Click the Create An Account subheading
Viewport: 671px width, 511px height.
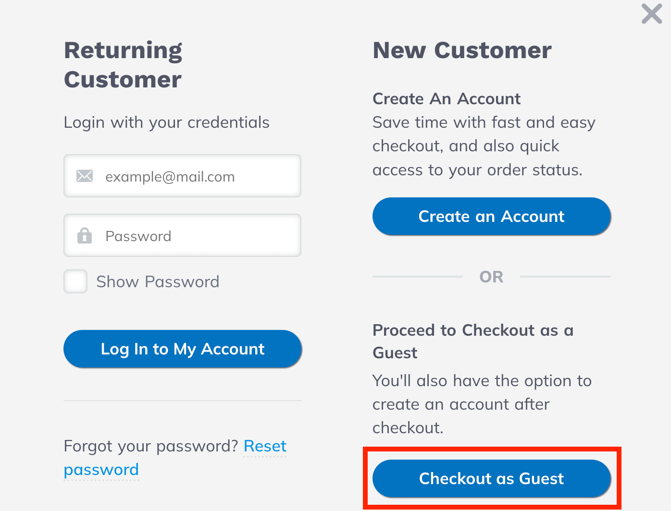(x=447, y=99)
